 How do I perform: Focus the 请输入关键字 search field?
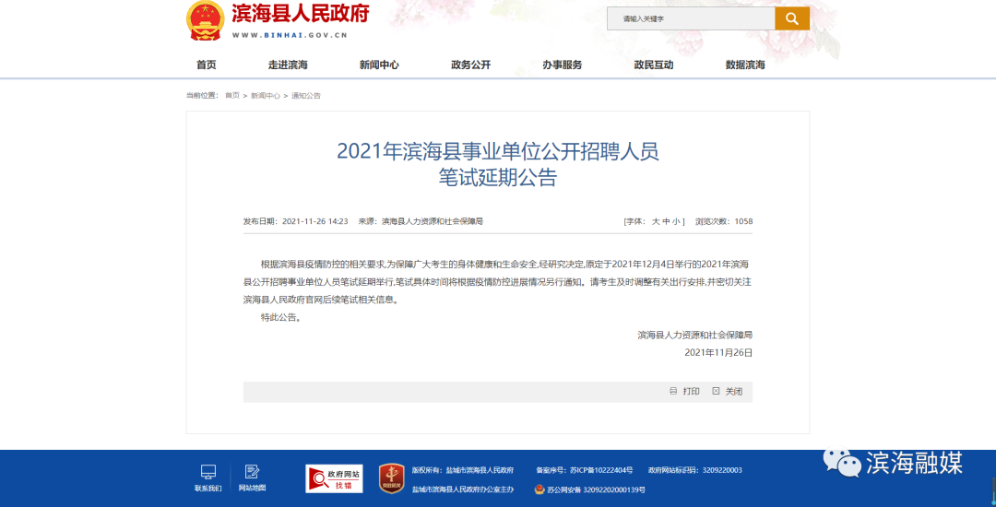(691, 18)
